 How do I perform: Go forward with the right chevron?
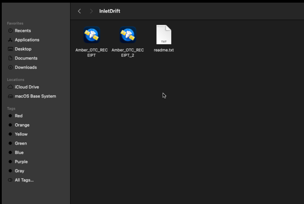click(91, 11)
